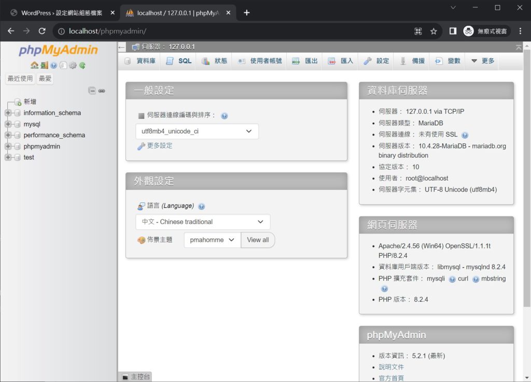This screenshot has height=382, width=531.
Task: Expand the mysql database node
Action: pos(8,124)
